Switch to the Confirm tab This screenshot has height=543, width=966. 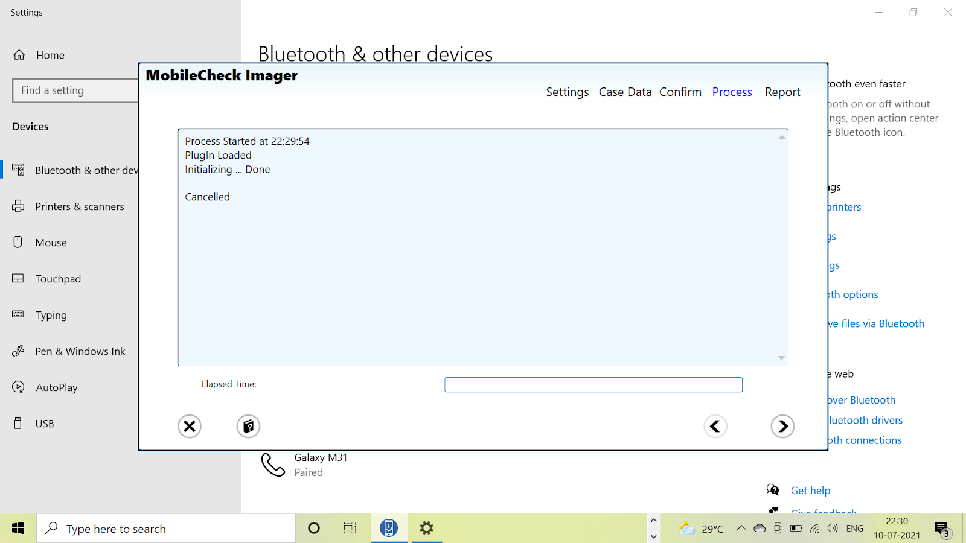[680, 92]
